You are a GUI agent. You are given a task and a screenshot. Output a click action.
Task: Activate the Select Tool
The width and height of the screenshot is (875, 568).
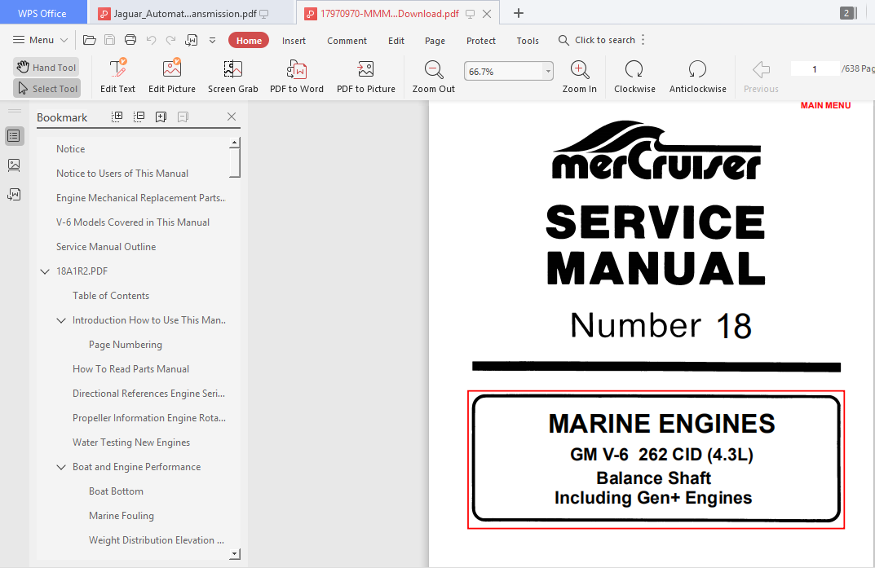pyautogui.click(x=46, y=89)
